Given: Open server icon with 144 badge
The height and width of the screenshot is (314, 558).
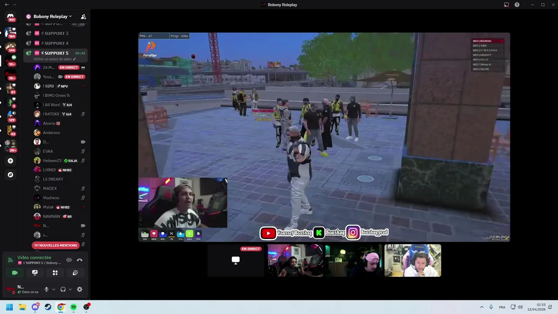Looking at the screenshot, I should 10,46.
